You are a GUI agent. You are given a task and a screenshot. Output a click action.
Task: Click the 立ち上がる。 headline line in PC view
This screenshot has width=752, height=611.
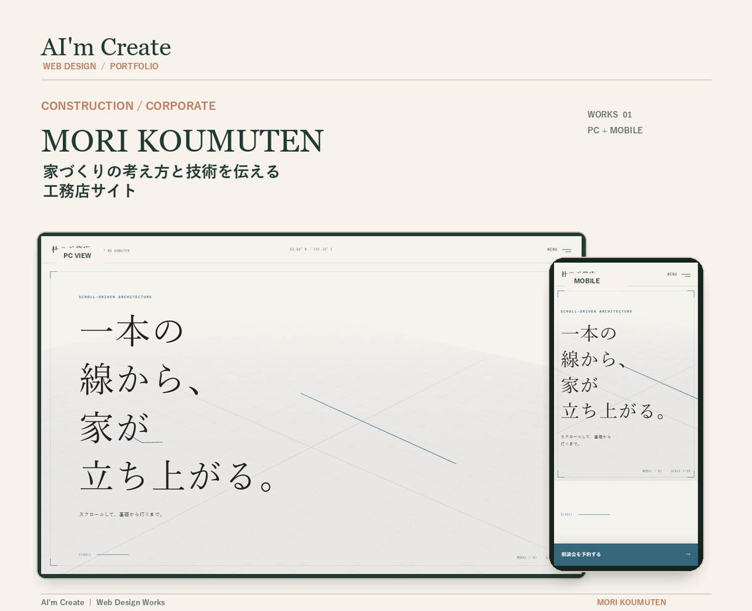(x=178, y=475)
